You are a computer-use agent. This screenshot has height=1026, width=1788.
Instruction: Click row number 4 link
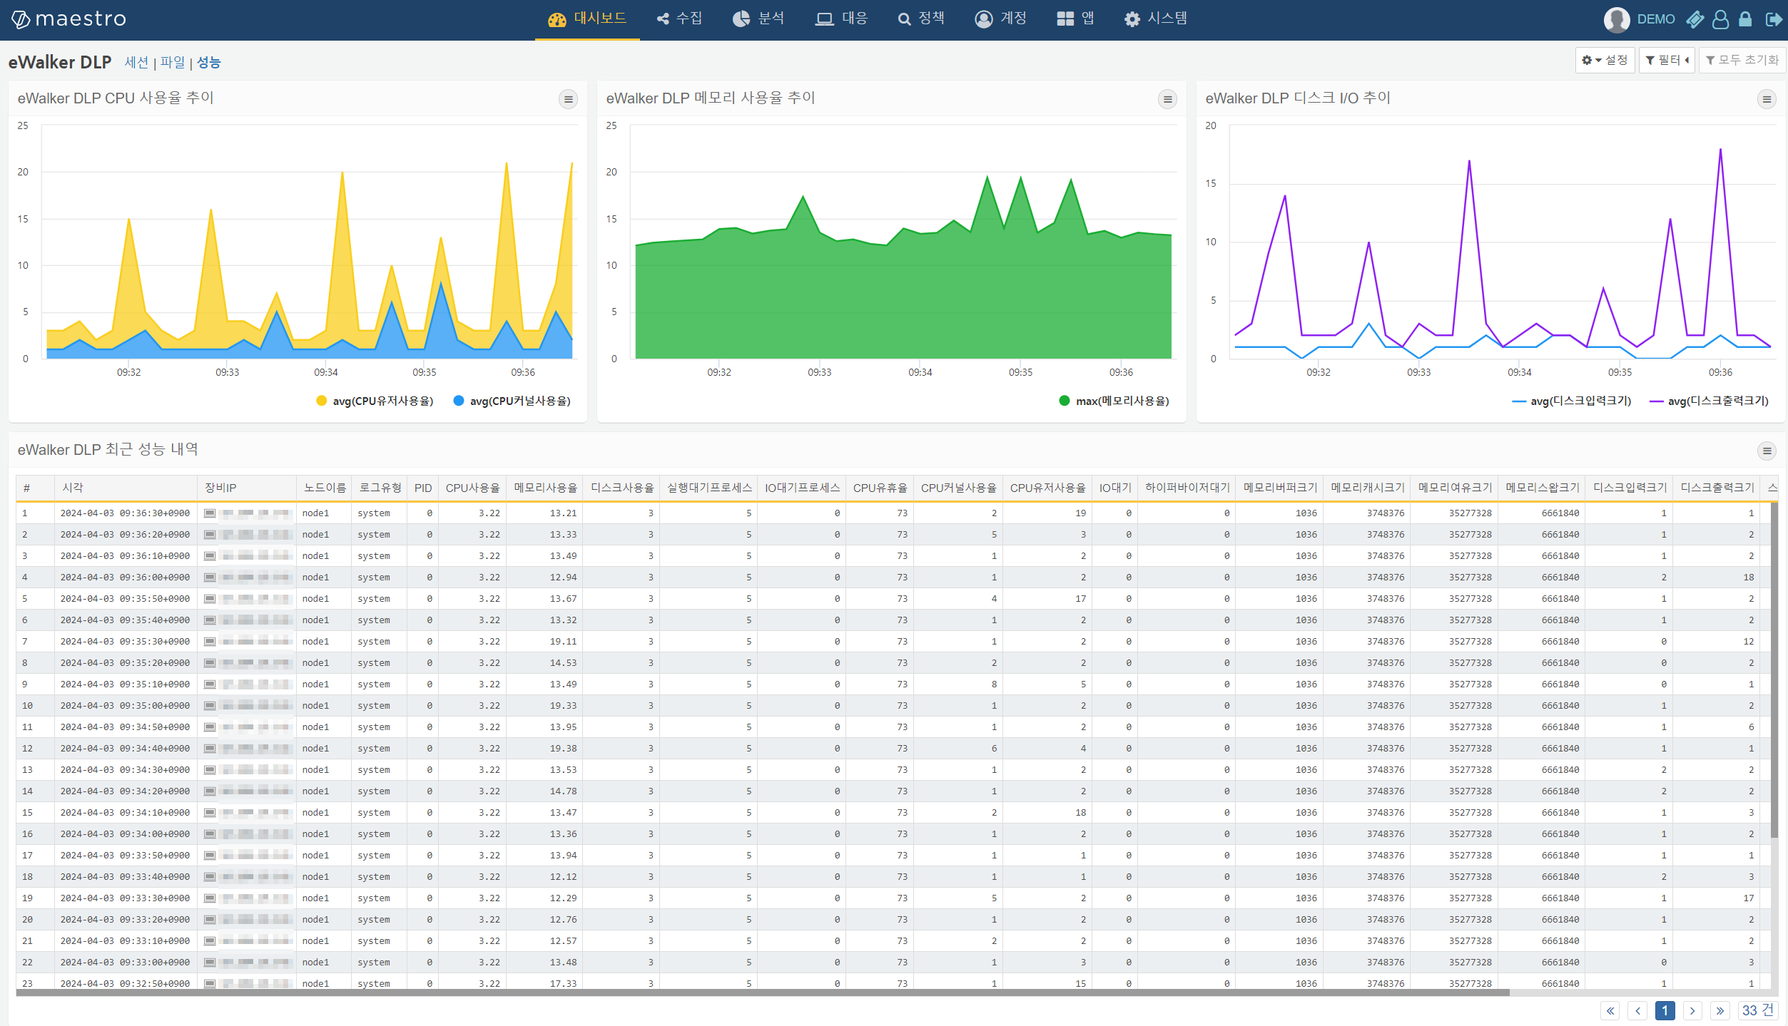[25, 578]
